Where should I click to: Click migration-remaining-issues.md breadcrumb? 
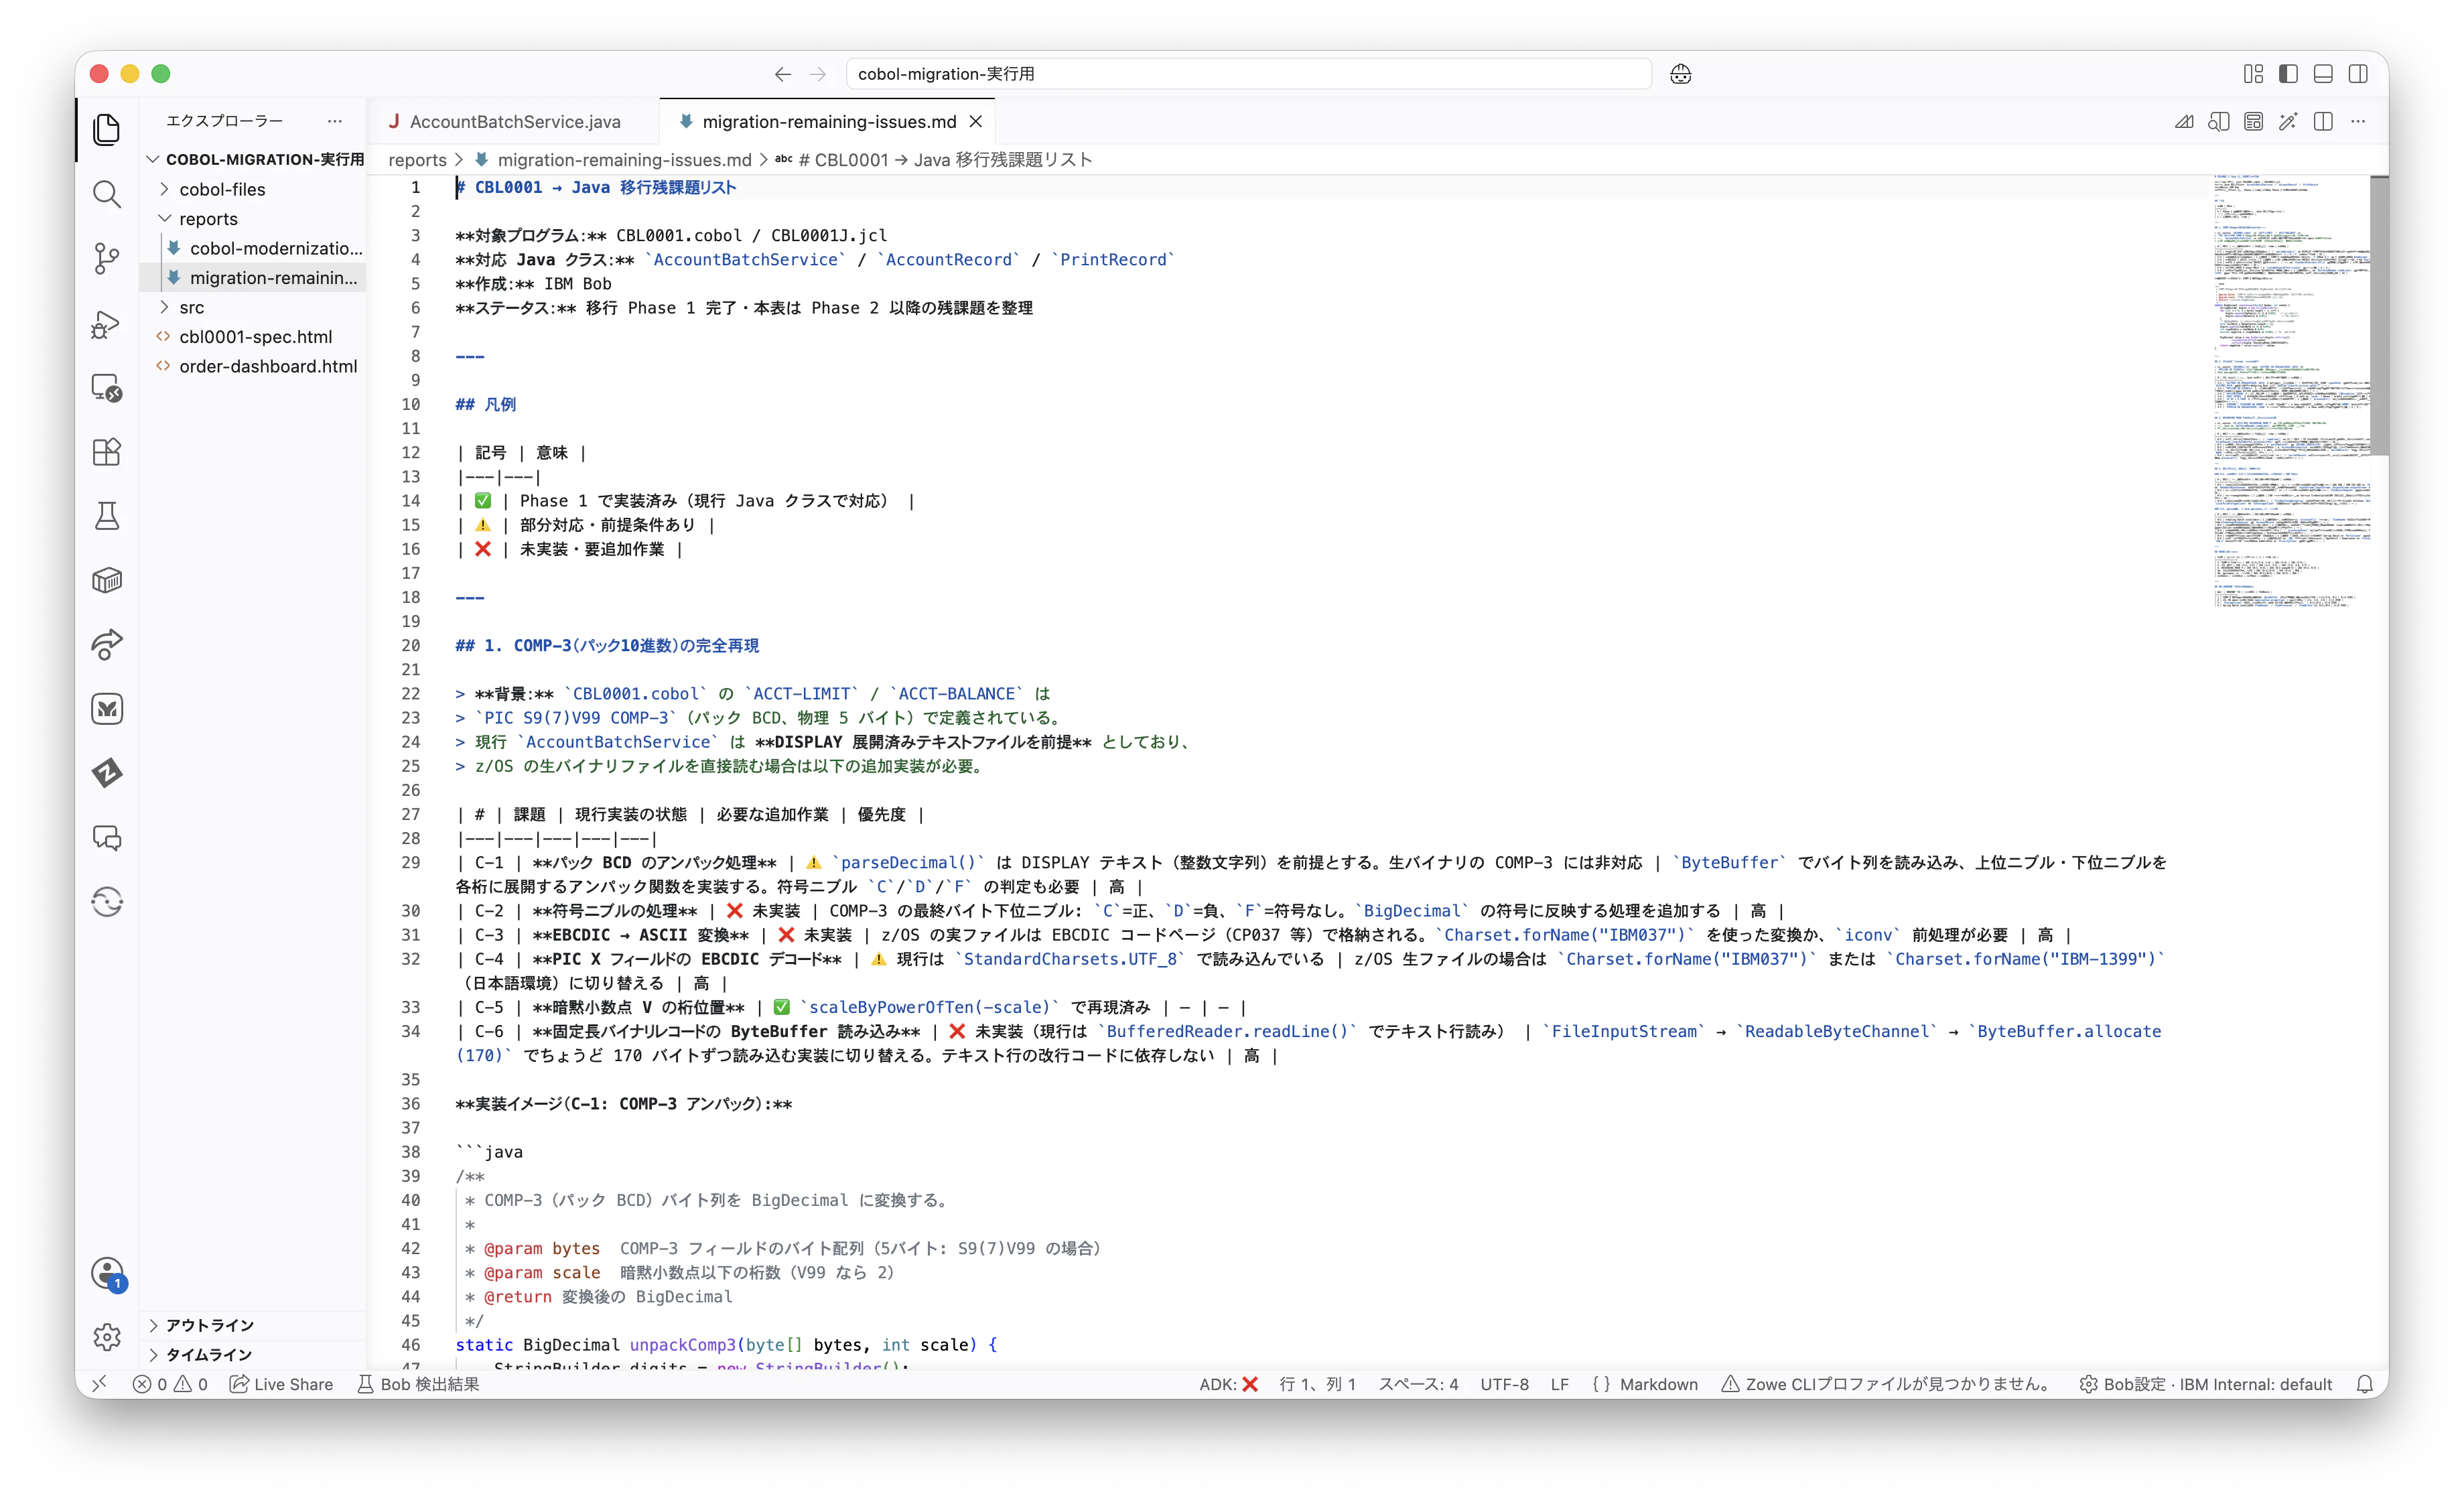[613, 160]
